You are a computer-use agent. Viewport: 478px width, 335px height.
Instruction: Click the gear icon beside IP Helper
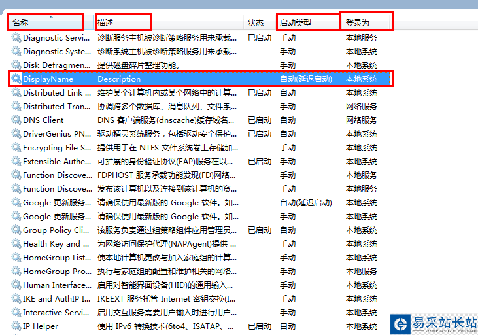pos(16,326)
